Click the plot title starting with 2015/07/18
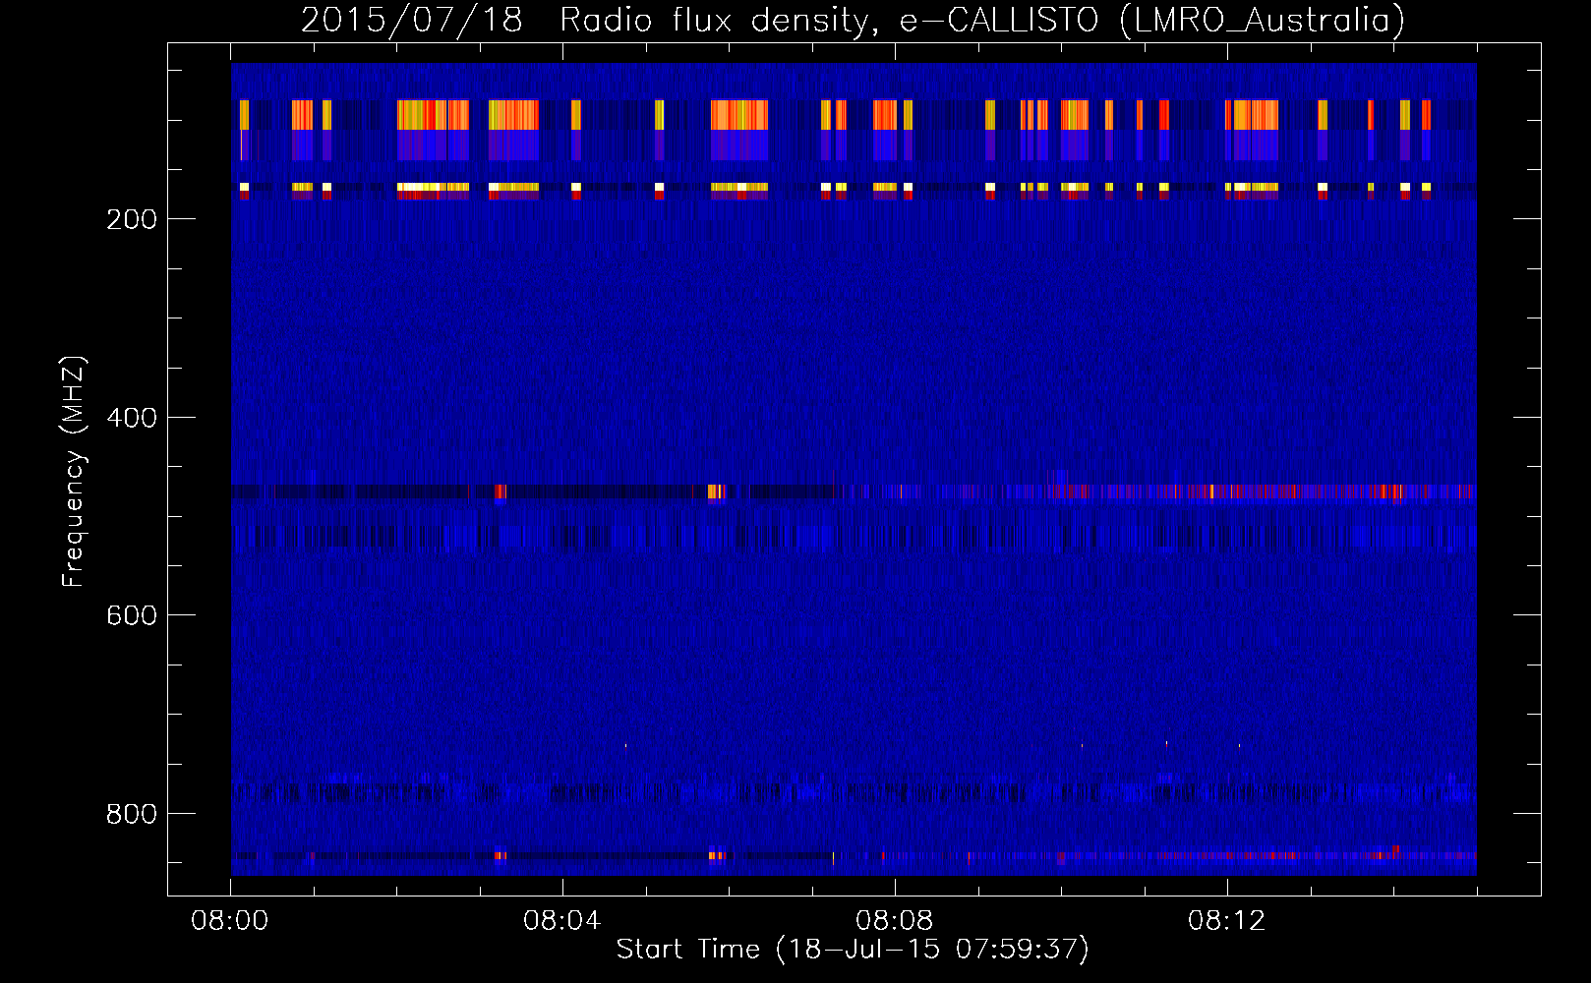This screenshot has width=1591, height=983. point(853,20)
